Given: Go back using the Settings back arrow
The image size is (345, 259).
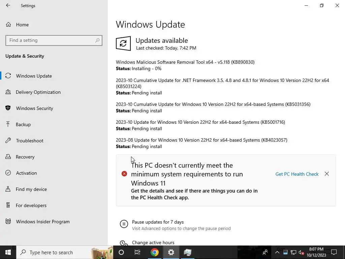Looking at the screenshot, I should pyautogui.click(x=8, y=5).
